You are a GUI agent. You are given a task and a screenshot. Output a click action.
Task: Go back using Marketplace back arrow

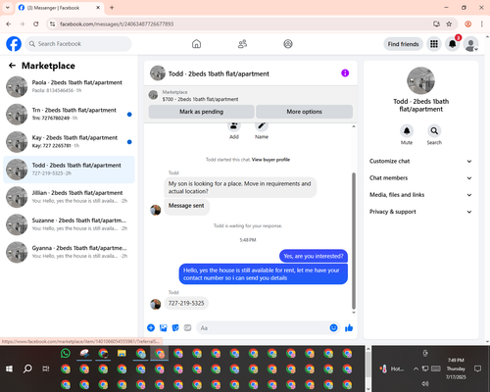point(12,66)
